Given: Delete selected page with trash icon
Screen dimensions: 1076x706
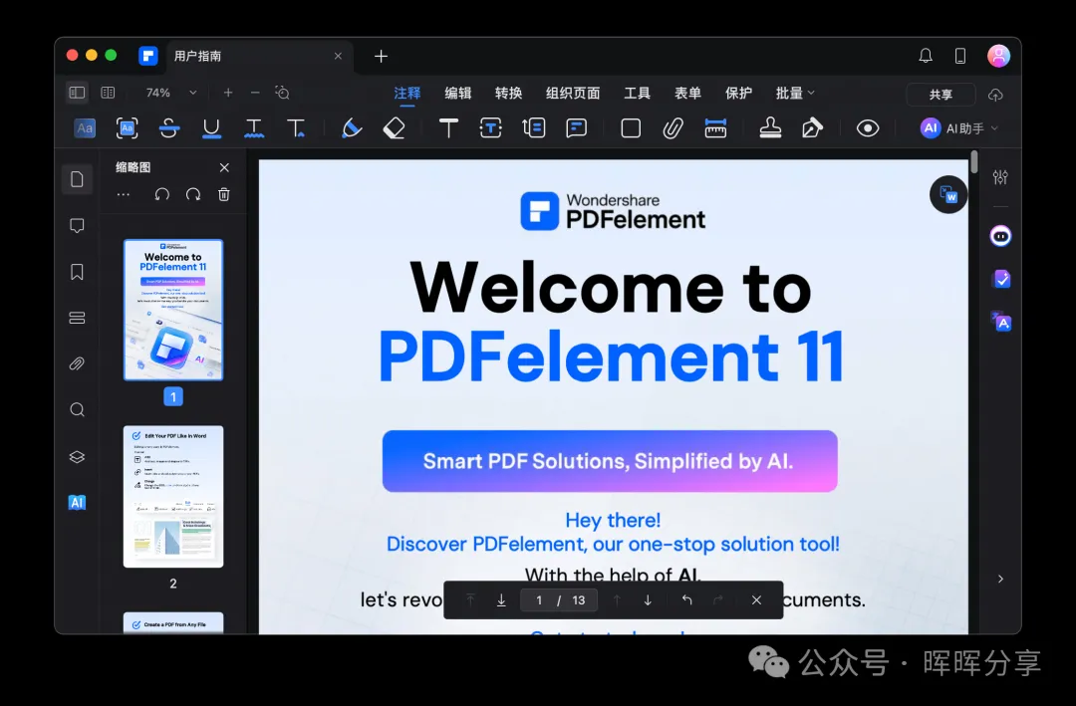Looking at the screenshot, I should point(224,195).
